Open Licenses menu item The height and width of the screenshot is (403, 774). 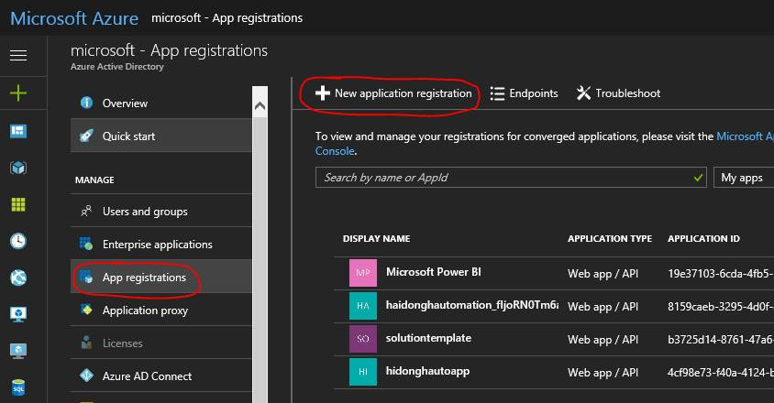pyautogui.click(x=161, y=343)
